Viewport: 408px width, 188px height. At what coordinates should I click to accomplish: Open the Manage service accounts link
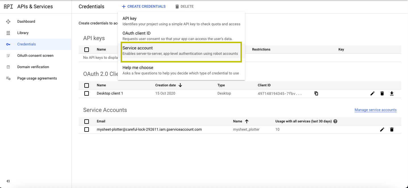(x=375, y=110)
